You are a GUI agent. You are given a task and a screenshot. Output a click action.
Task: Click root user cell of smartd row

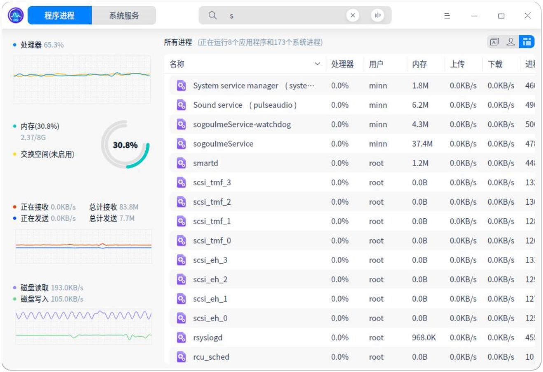click(376, 163)
